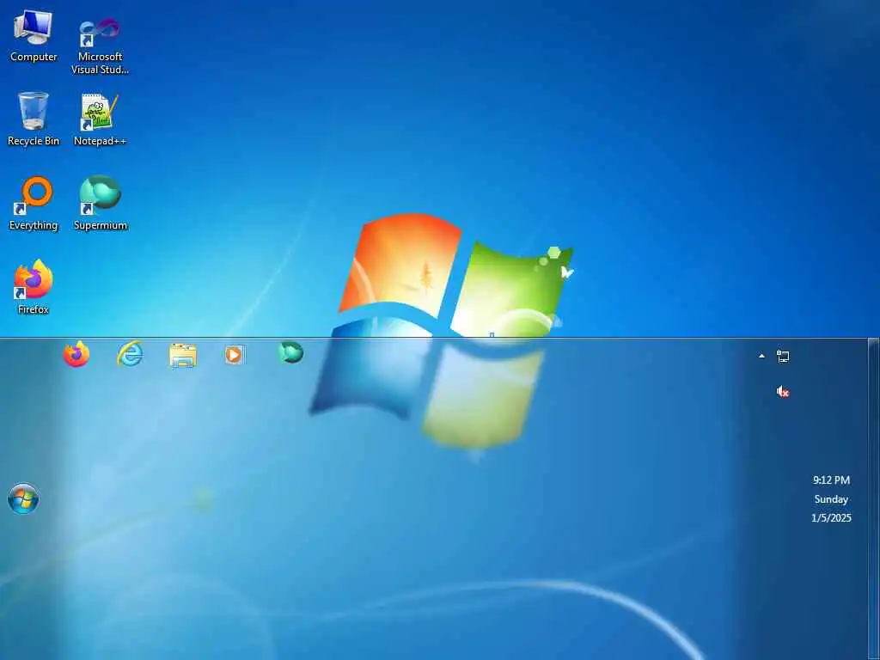This screenshot has width=880, height=660.
Task: Select the Recycle Bin icon
Action: coord(34,119)
